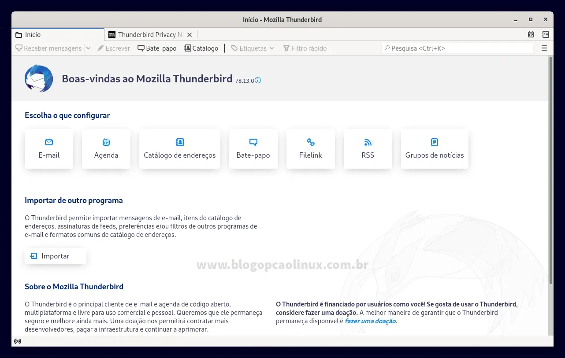
Task: Open Catálogo from the toolbar
Action: coord(201,48)
